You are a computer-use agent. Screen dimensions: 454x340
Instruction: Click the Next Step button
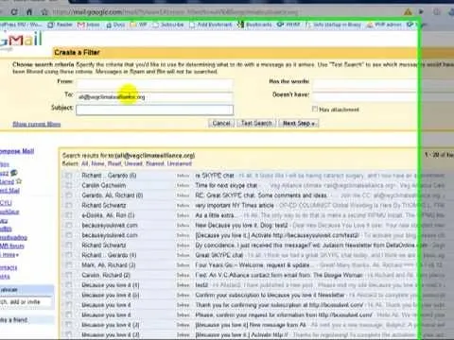tap(299, 123)
